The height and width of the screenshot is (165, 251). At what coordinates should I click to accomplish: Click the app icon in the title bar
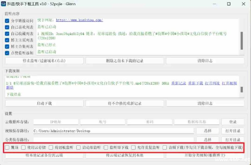[x=4, y=4]
